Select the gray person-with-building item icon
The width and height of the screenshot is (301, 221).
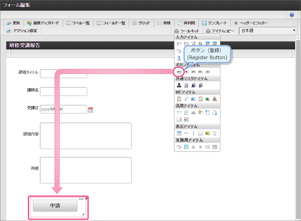coord(200,85)
